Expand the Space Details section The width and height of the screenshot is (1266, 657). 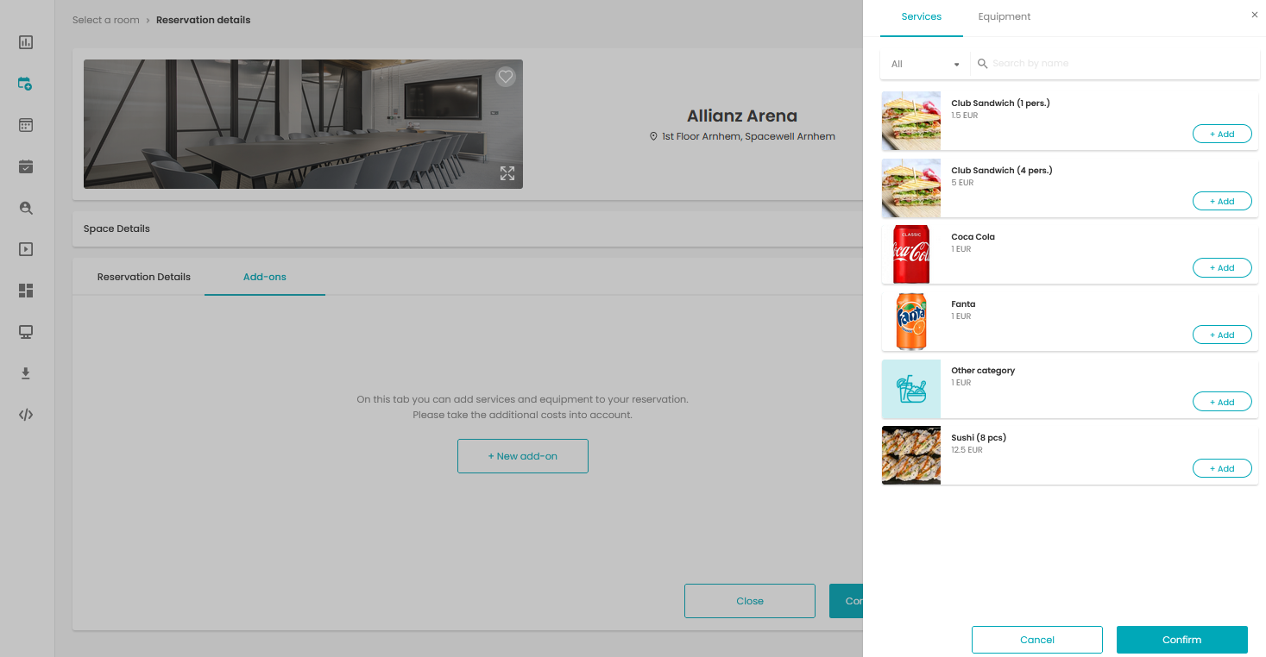(468, 229)
